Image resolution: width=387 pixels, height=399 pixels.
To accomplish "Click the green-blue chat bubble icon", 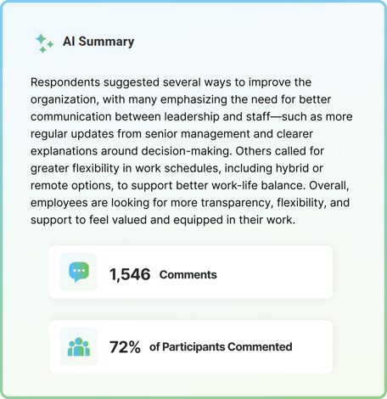I will pyautogui.click(x=79, y=272).
